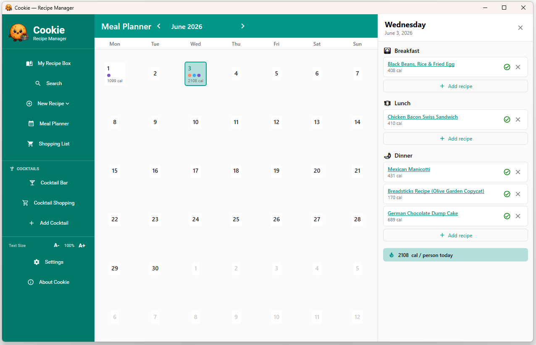The height and width of the screenshot is (345, 536).
Task: Click the Breakfast section icon
Action: [x=388, y=51]
